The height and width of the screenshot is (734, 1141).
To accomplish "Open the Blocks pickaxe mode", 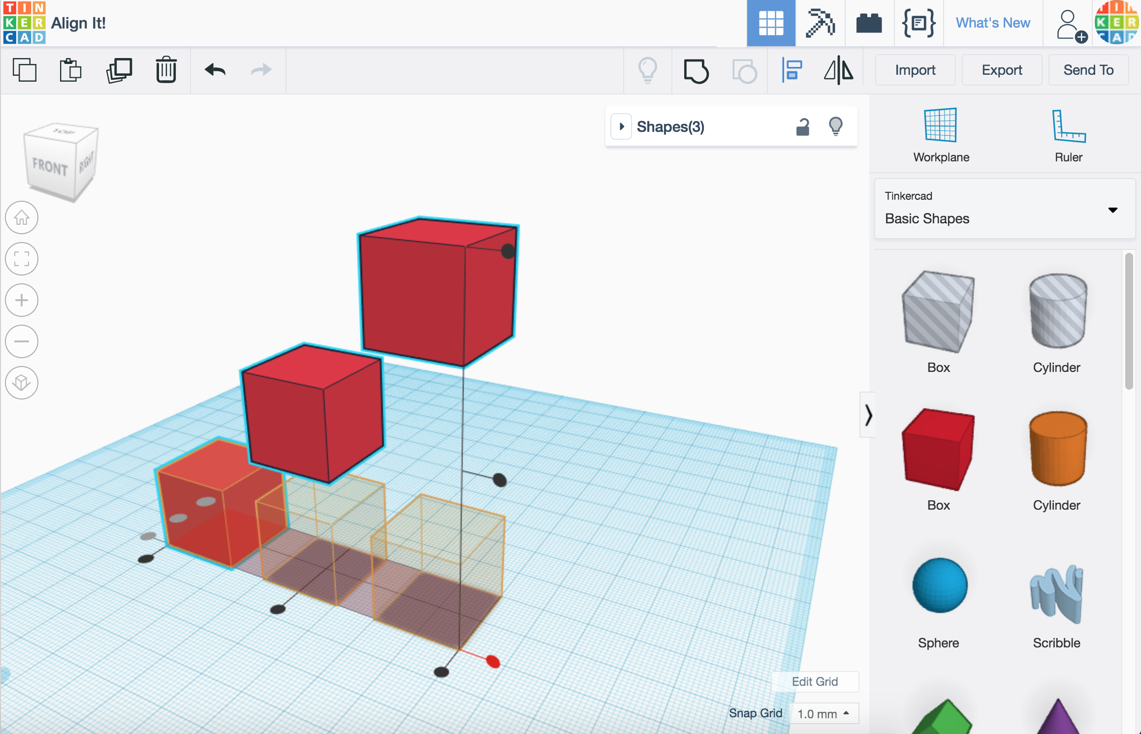I will coord(820,23).
